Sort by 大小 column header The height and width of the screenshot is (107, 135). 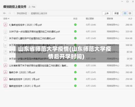click(x=130, y=19)
